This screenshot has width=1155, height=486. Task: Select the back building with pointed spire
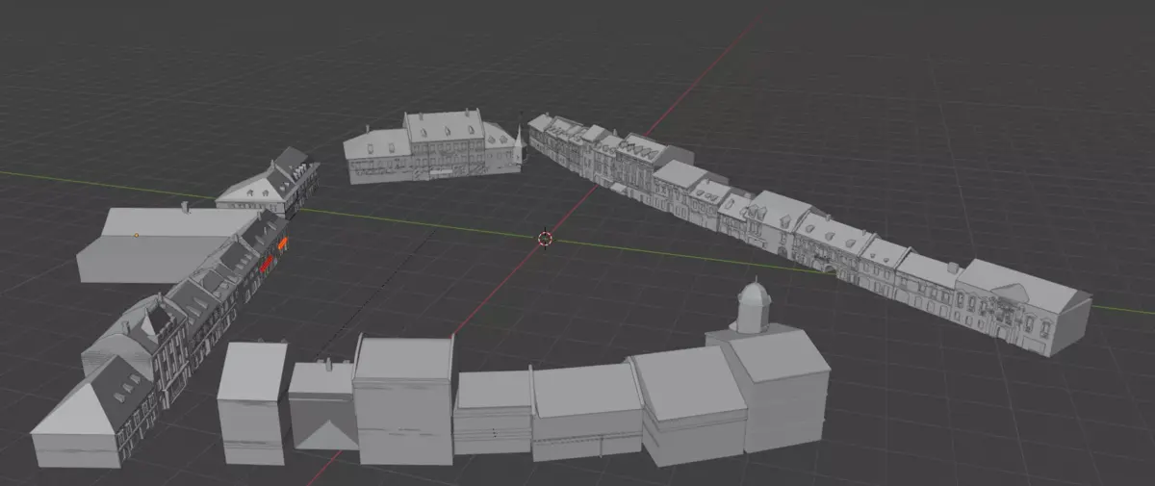(433, 146)
